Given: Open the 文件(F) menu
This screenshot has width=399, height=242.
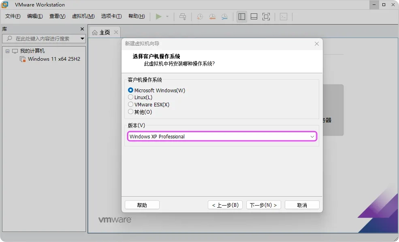Looking at the screenshot, I should [x=13, y=16].
